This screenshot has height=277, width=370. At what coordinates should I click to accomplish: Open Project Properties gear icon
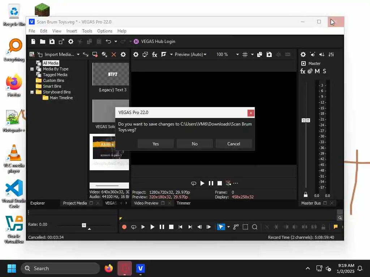tap(71, 41)
